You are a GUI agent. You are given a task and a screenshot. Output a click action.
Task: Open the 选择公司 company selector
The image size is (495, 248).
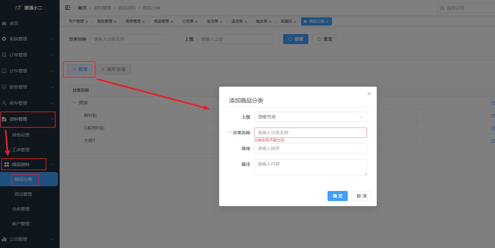click(x=465, y=8)
